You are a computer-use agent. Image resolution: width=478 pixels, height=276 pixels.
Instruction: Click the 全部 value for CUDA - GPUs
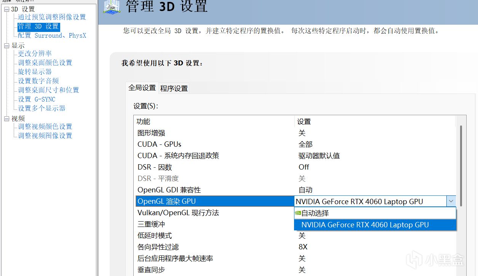pos(305,144)
